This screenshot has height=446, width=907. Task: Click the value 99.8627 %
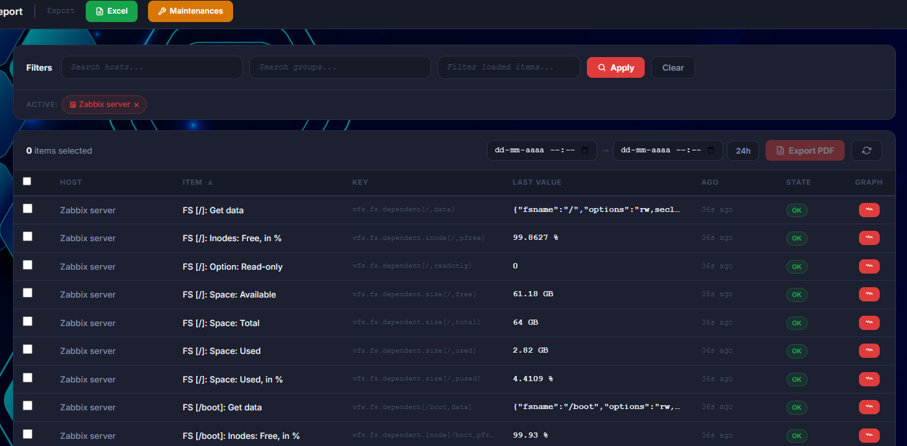536,238
